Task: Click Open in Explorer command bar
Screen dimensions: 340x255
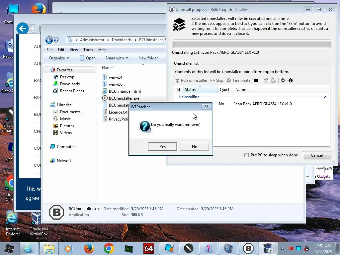Action: [x=88, y=58]
